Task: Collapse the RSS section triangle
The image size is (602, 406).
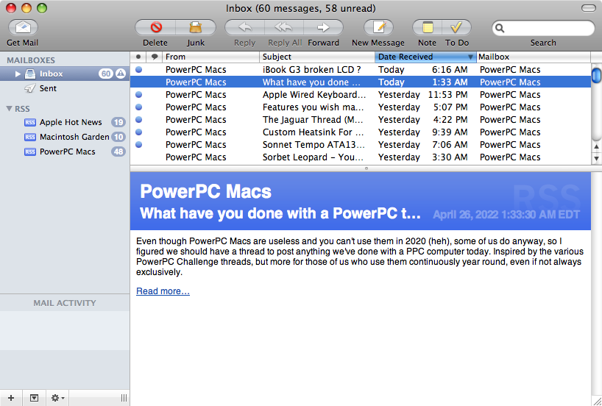Action: 10,109
